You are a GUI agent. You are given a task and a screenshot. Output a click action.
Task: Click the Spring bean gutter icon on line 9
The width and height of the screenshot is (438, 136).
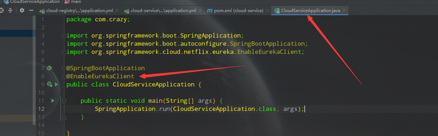coord(49,84)
